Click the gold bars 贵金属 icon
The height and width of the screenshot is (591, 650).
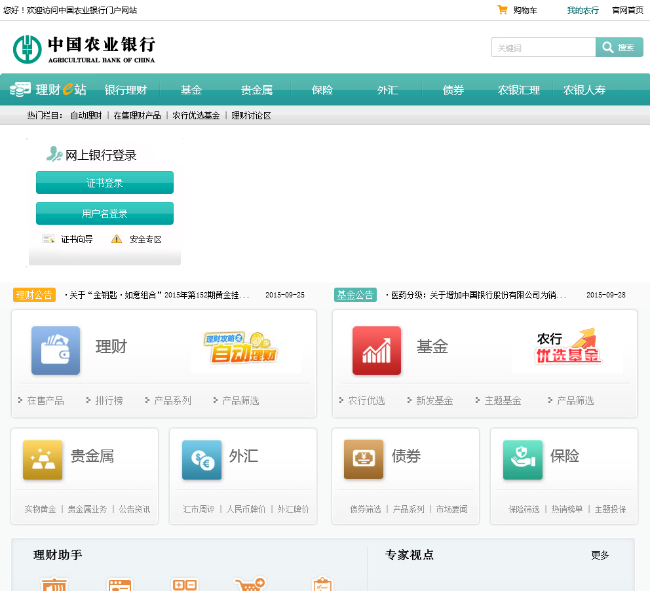[x=43, y=459]
